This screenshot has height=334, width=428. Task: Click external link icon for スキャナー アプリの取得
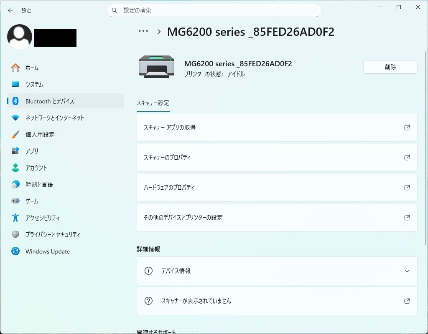point(407,128)
